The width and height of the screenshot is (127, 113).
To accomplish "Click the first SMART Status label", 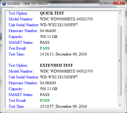I will (21, 43).
